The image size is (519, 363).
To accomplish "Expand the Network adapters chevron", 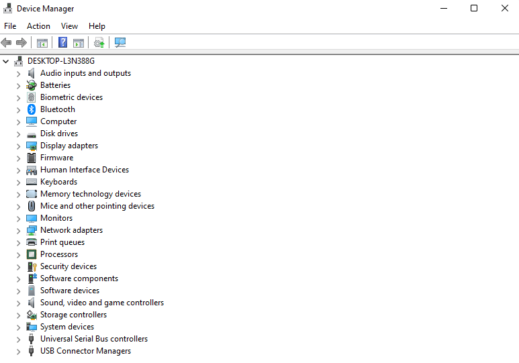I will pyautogui.click(x=19, y=231).
